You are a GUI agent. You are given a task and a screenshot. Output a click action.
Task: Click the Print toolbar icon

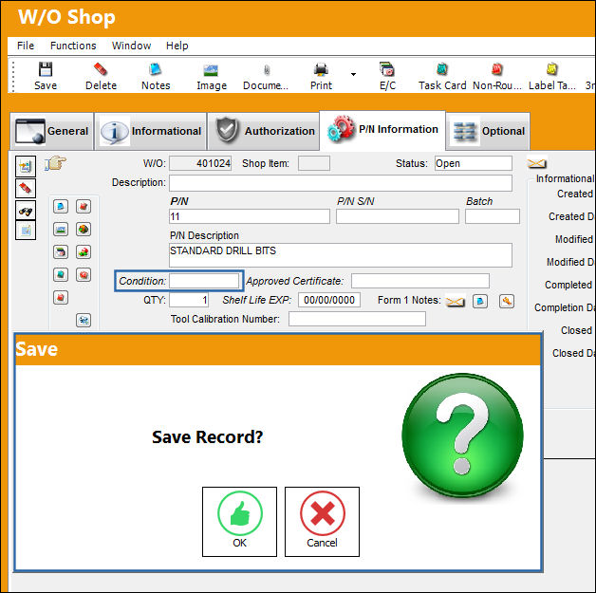(321, 69)
